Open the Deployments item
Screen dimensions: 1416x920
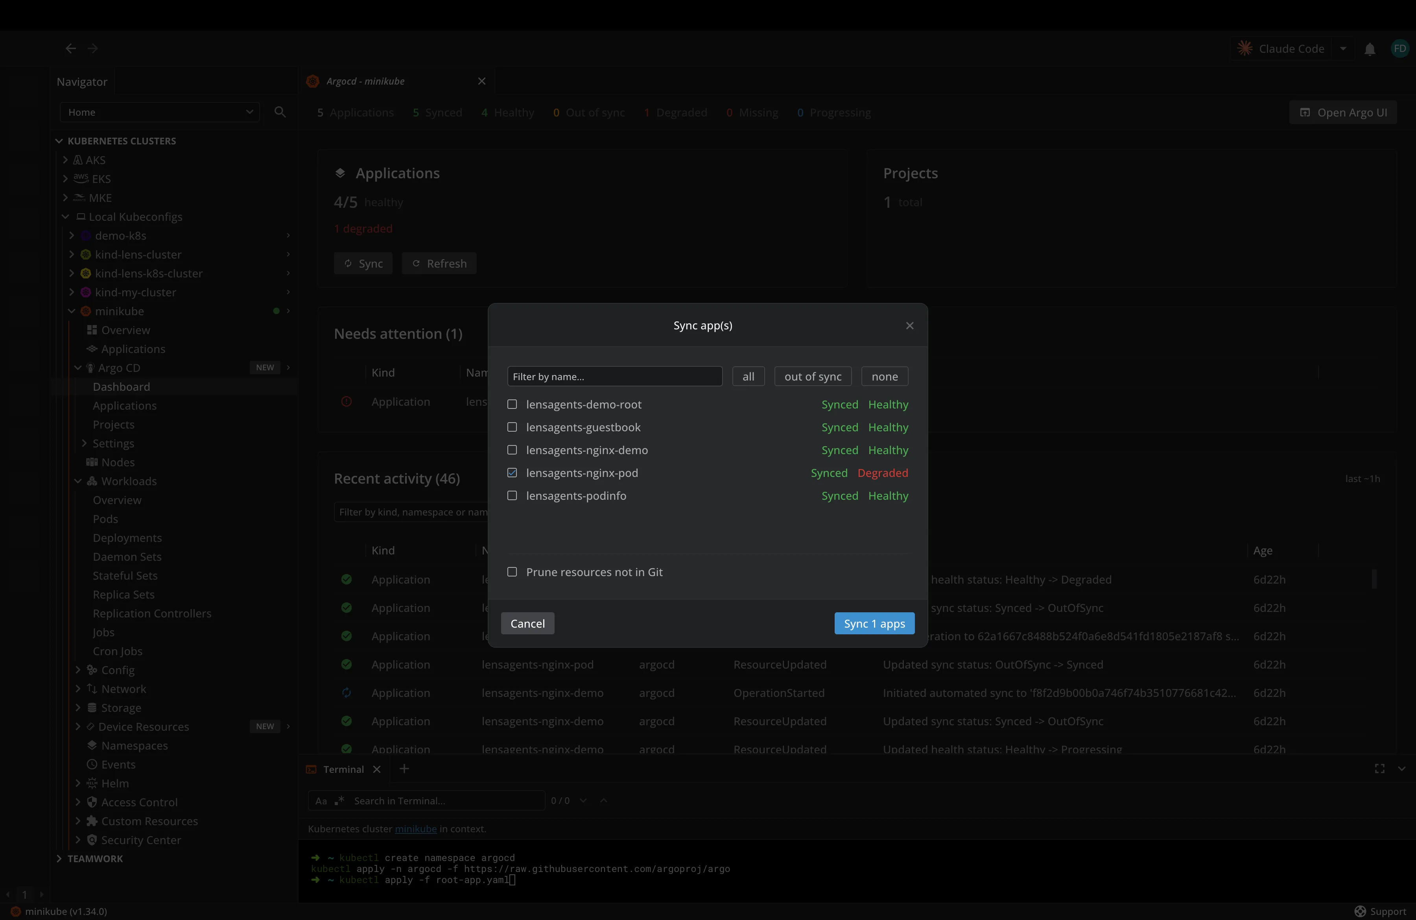pos(127,538)
